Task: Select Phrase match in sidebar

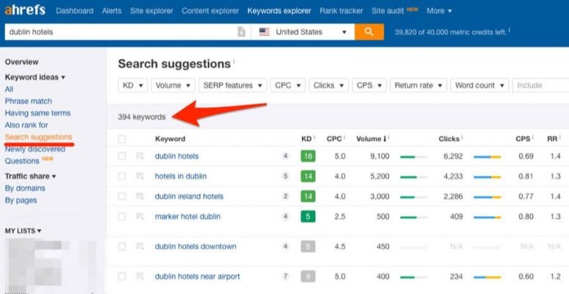Action: point(28,101)
